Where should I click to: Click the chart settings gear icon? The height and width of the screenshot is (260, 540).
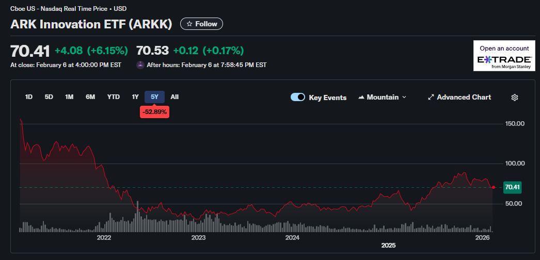click(515, 98)
